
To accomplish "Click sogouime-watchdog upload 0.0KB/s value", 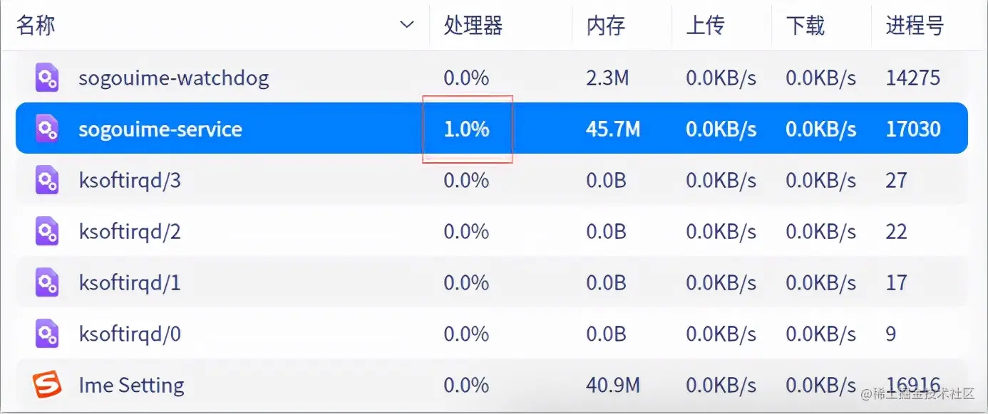I will tap(721, 78).
